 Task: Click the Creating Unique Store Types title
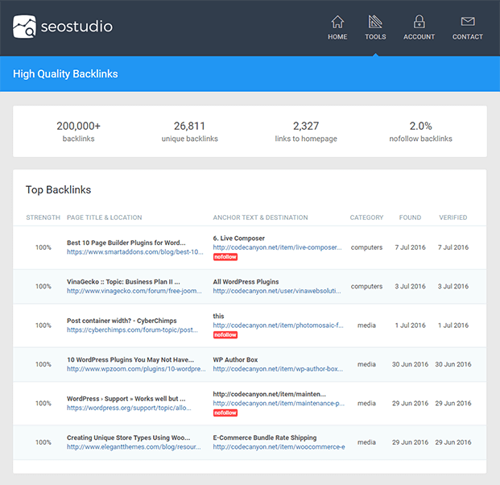(128, 437)
